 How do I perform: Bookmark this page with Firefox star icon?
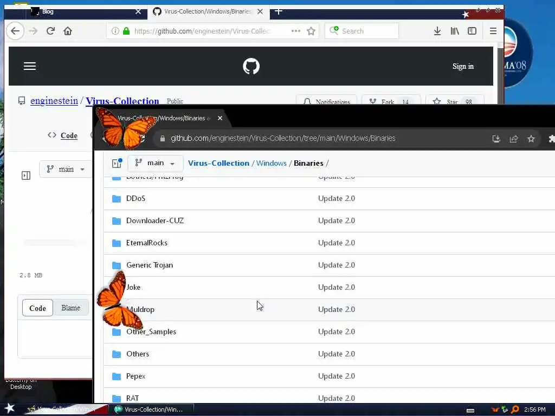coord(311,31)
